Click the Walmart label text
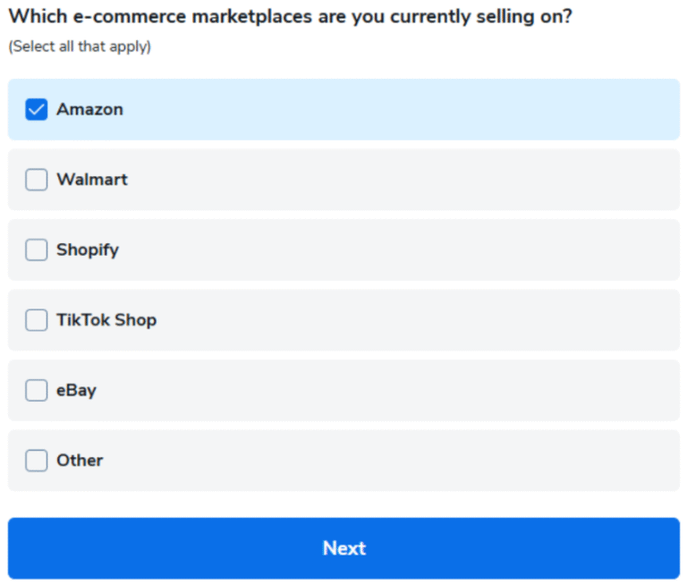The image size is (687, 584). pos(92,180)
